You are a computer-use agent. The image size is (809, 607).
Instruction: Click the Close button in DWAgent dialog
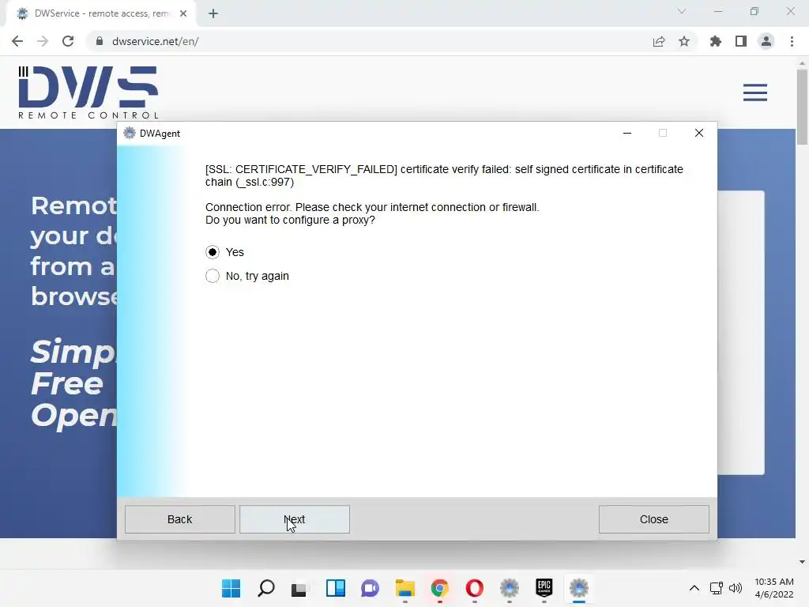coord(653,519)
